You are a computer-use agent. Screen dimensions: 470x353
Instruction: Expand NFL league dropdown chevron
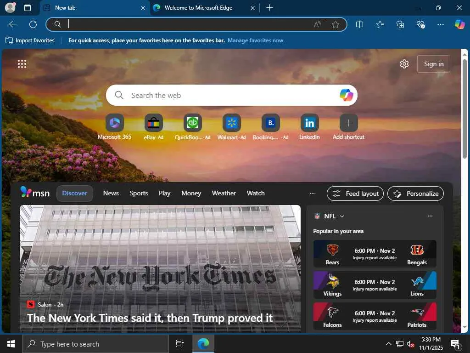click(342, 216)
